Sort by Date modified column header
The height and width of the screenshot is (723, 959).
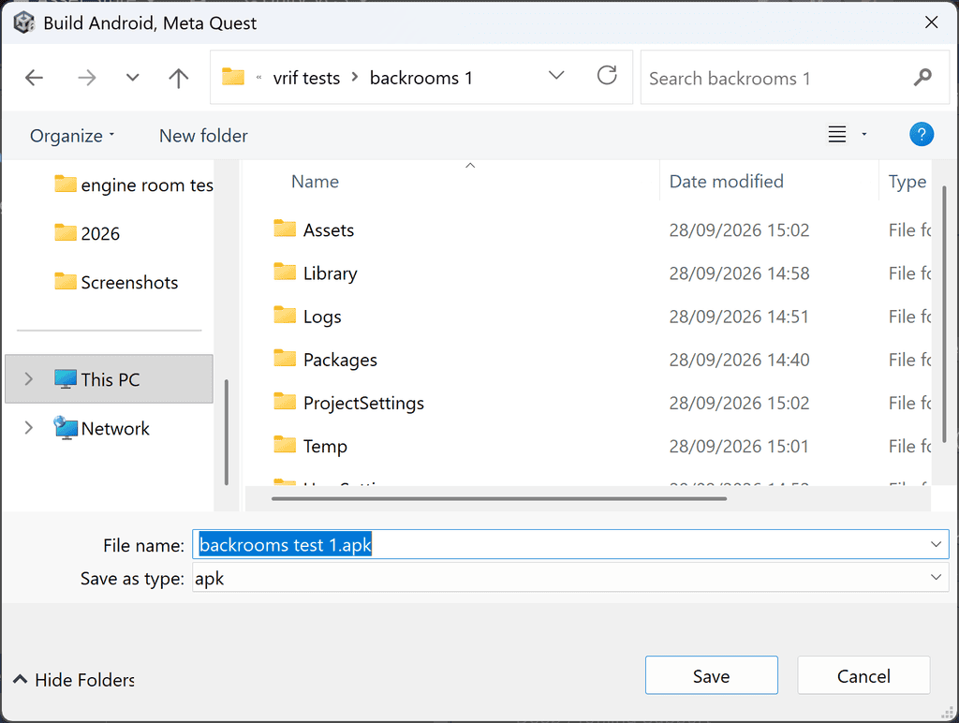[x=726, y=182]
